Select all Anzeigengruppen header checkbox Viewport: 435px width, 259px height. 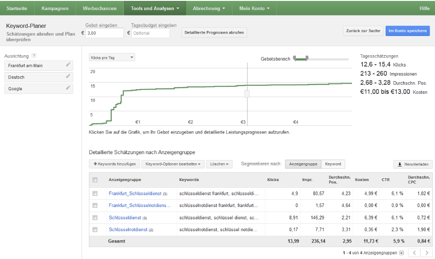point(95,180)
